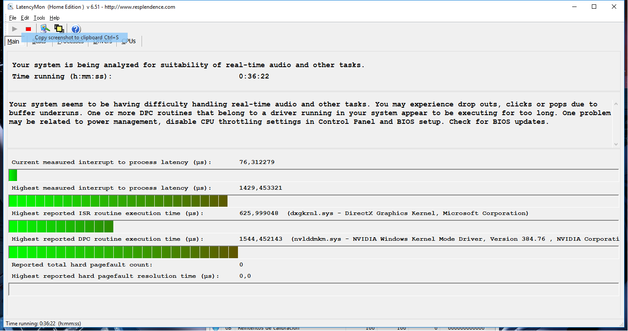The width and height of the screenshot is (628, 331).
Task: Click the 'Current measured interrupt to process latency' label
Action: click(112, 162)
